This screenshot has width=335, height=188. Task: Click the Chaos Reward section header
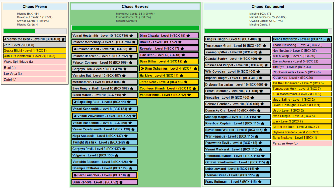click(x=135, y=7)
